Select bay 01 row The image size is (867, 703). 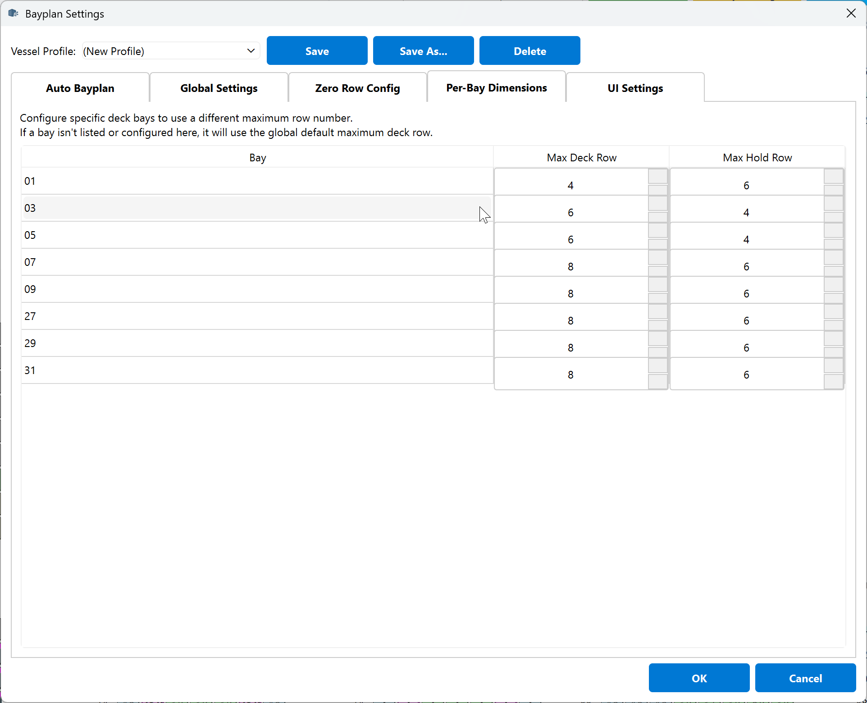pyautogui.click(x=257, y=181)
